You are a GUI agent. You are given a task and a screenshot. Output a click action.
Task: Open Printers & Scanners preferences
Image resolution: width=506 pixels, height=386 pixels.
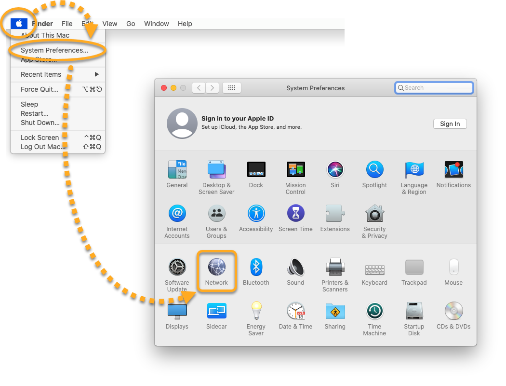click(335, 275)
